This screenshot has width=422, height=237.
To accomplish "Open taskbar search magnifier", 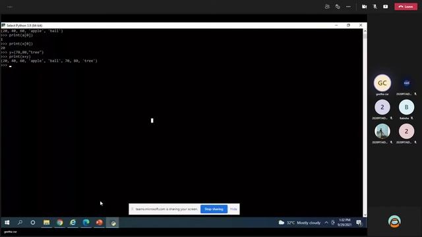I will click(20, 223).
